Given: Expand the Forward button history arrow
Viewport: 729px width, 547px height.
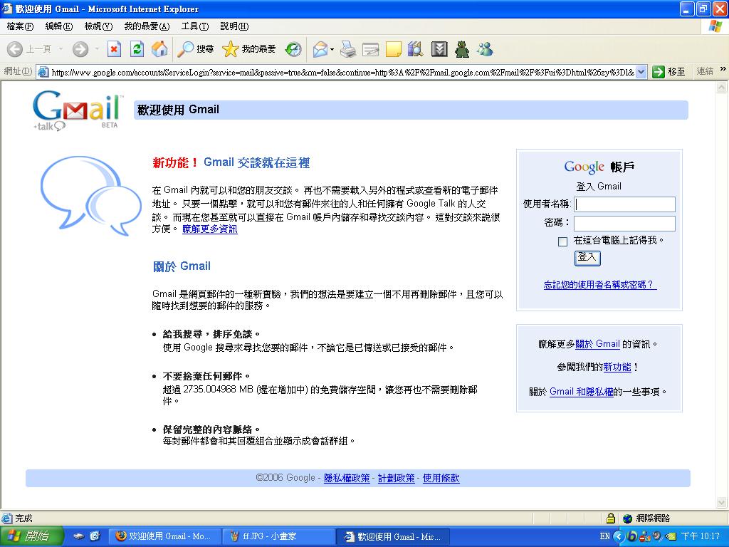Looking at the screenshot, I should [97, 49].
